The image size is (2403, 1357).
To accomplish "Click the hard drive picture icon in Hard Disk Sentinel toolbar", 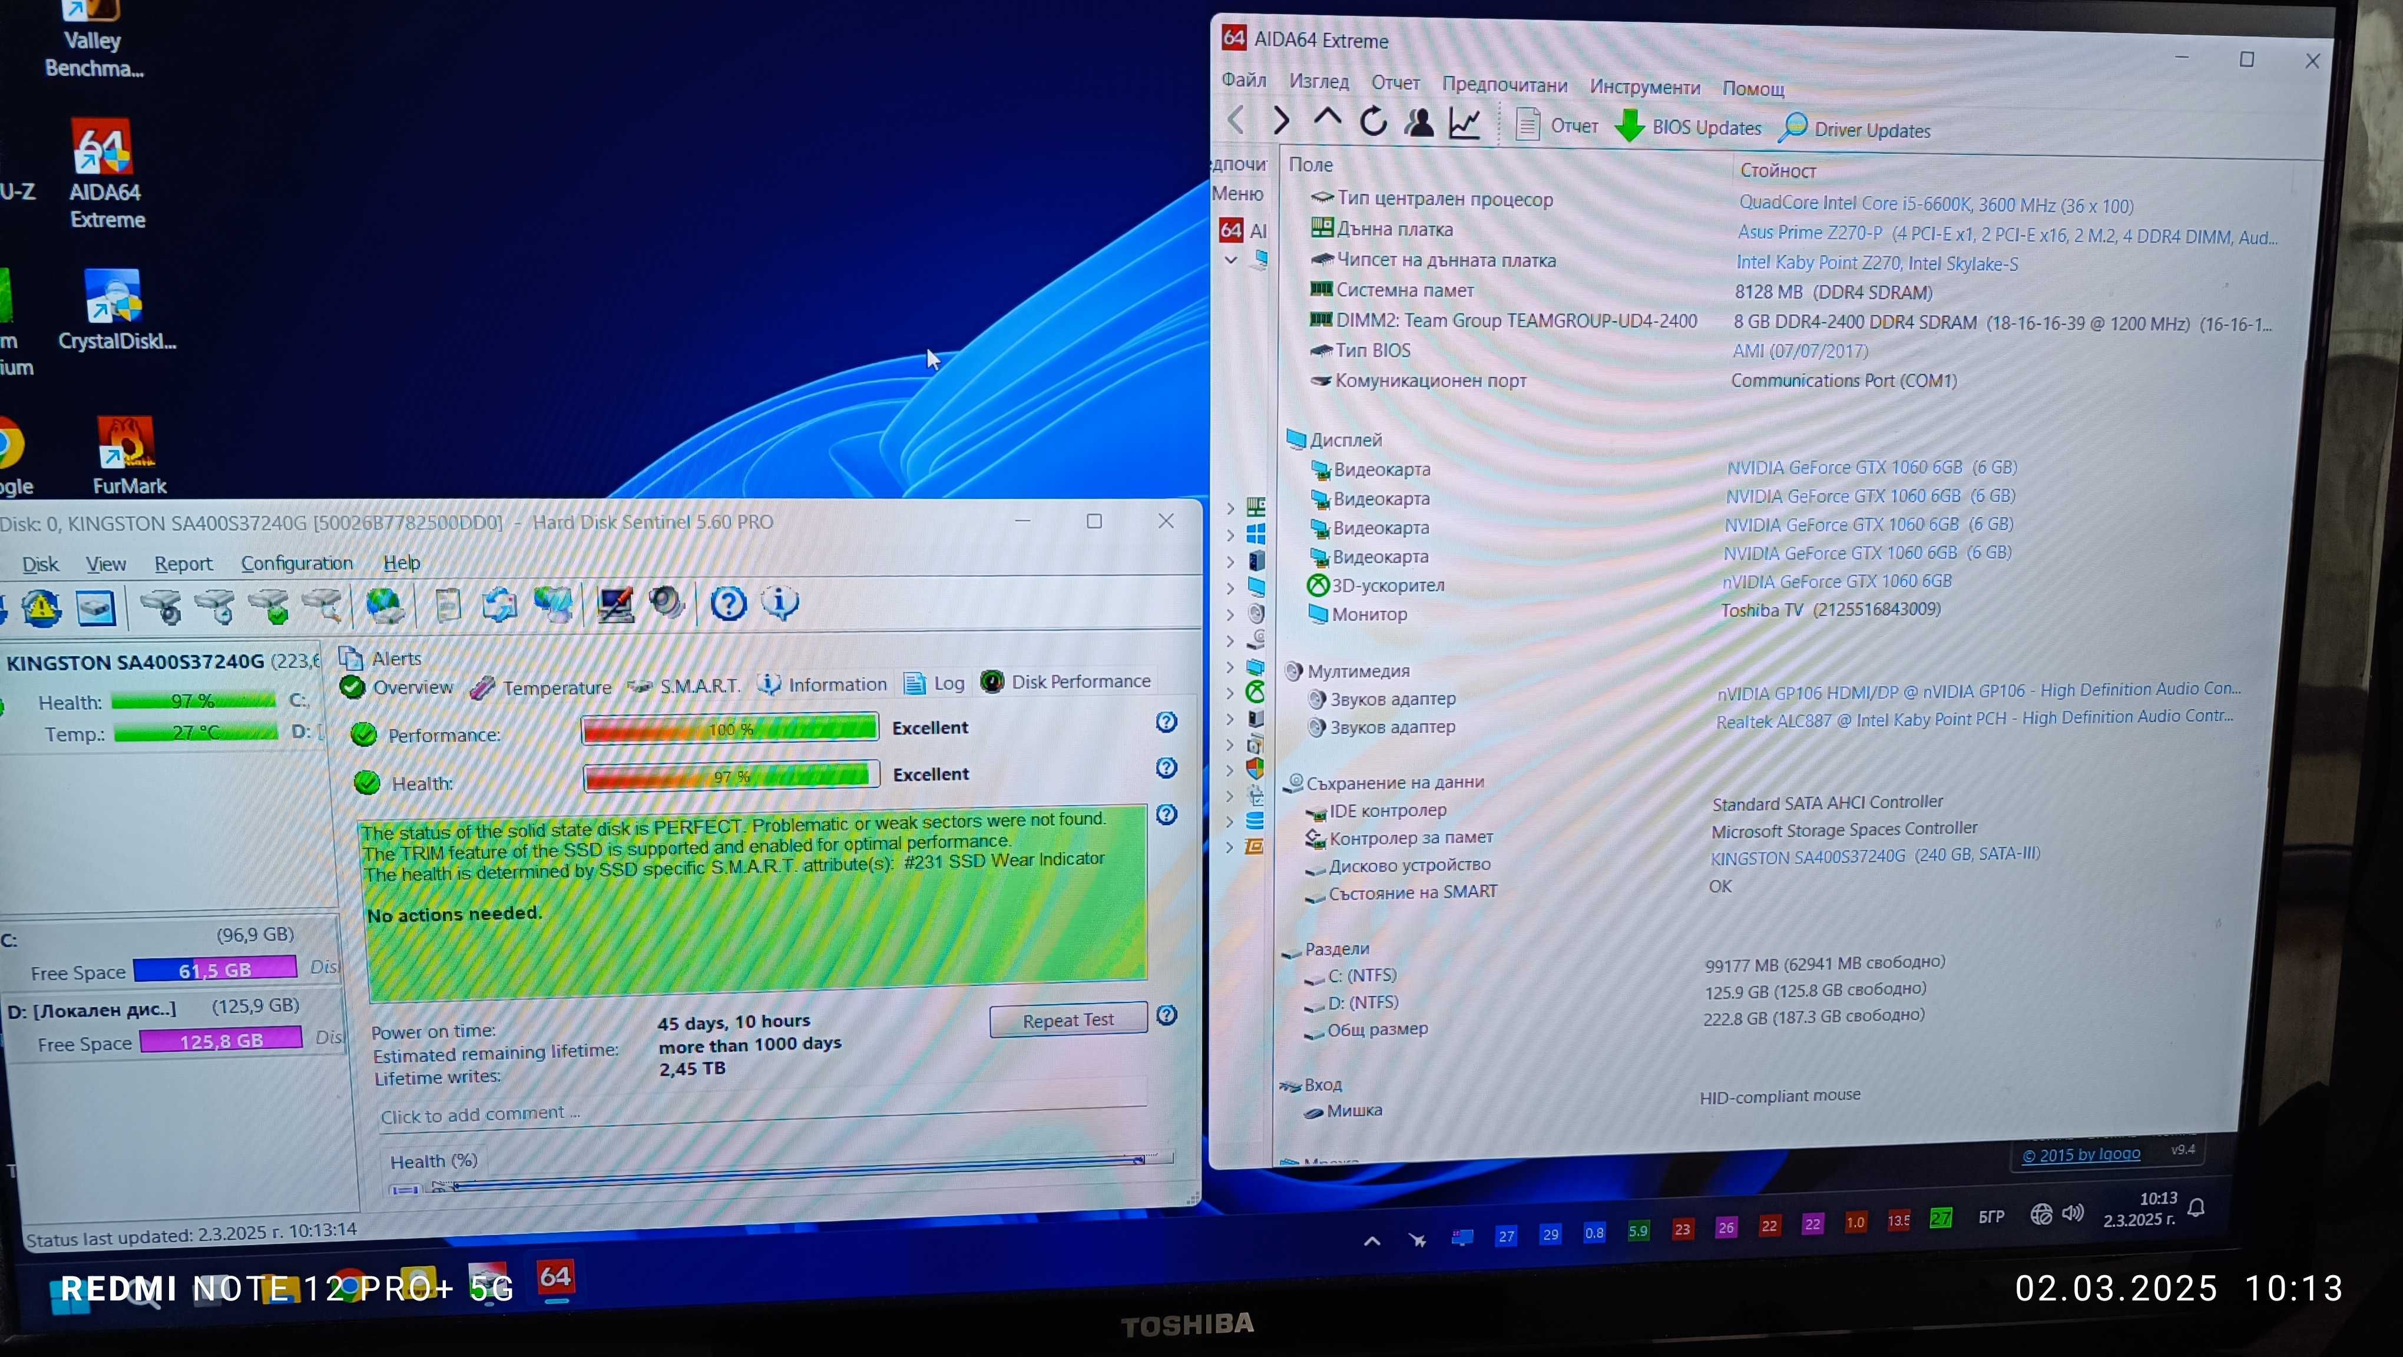I will [96, 608].
